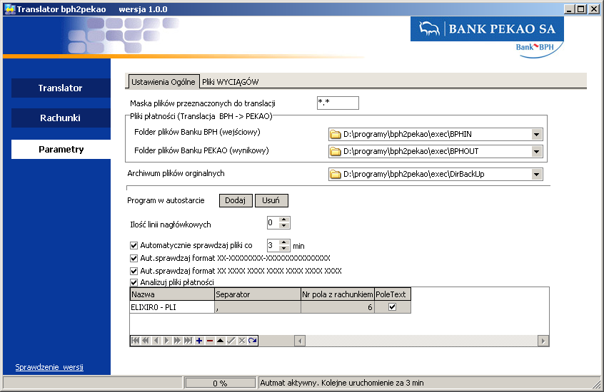Go to previous record arrow
This screenshot has width=604, height=392.
pos(156,341)
